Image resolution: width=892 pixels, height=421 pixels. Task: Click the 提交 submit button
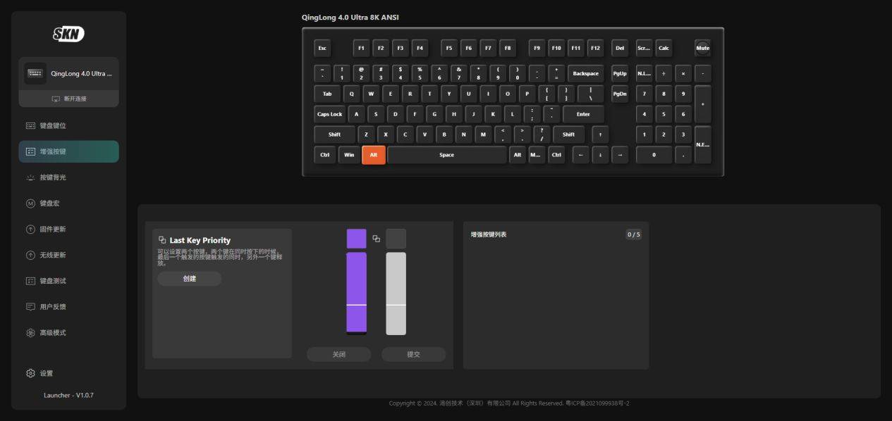coord(413,354)
